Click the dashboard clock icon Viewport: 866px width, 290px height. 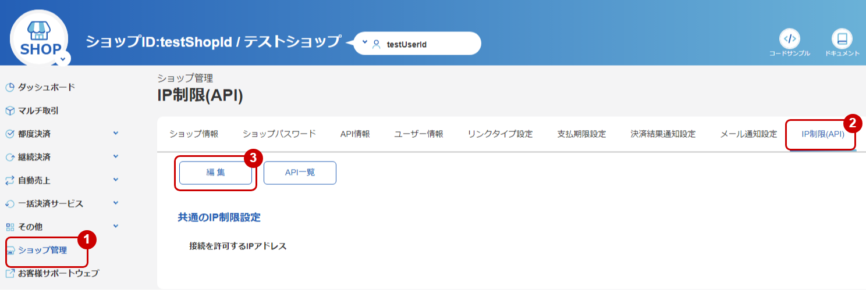point(9,88)
